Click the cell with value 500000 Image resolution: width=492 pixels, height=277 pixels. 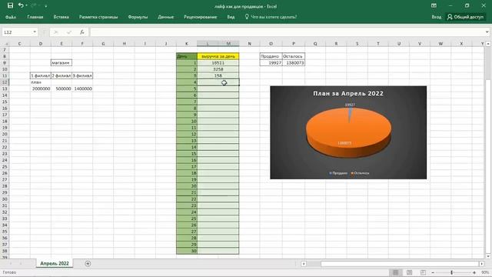[x=61, y=88]
